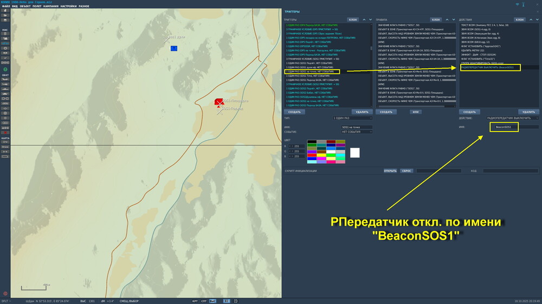Screen dimensions: 542x304
Task: Click the open mission folder icon
Action: 5,16
